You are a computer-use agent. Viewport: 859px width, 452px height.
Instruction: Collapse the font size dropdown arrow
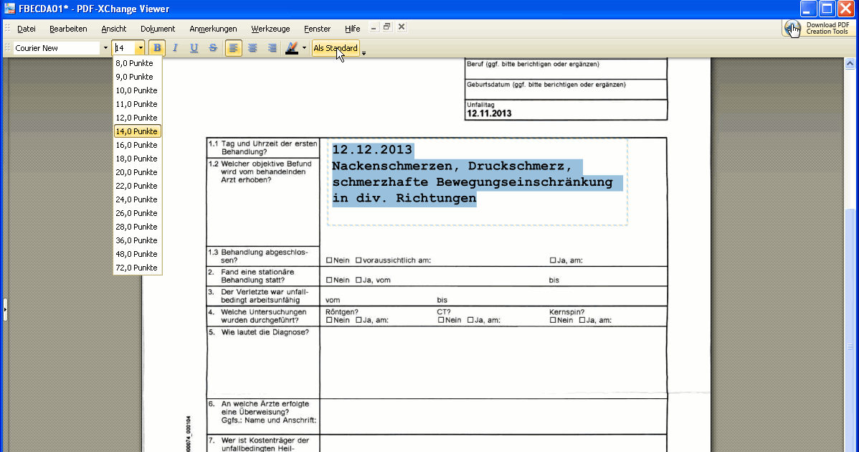point(141,48)
